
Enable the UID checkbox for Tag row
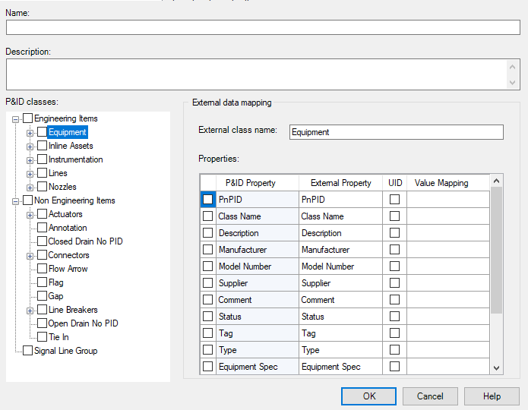tap(394, 333)
